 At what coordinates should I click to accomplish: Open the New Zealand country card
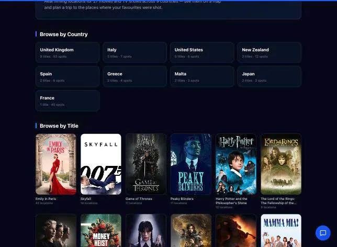point(269,52)
